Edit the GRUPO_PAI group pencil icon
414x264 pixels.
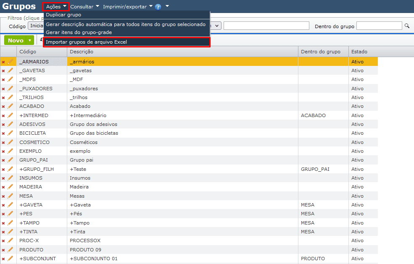[x=10, y=160]
